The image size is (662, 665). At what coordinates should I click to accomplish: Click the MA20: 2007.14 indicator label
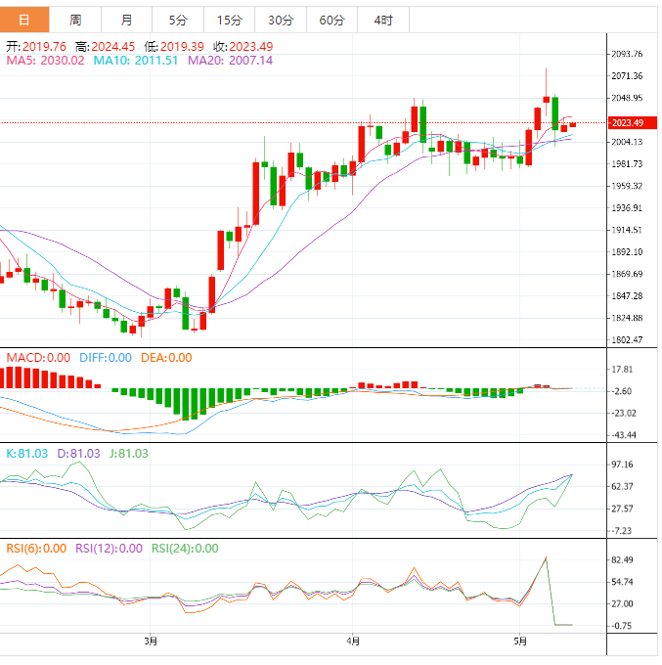(230, 61)
